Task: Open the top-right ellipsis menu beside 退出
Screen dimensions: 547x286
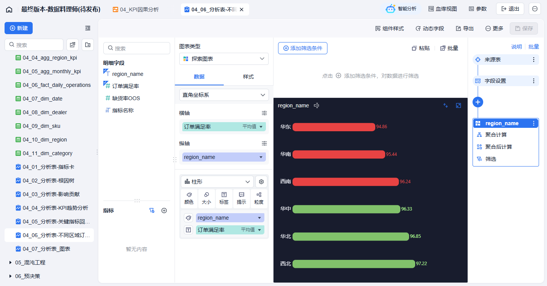Action: [535, 9]
